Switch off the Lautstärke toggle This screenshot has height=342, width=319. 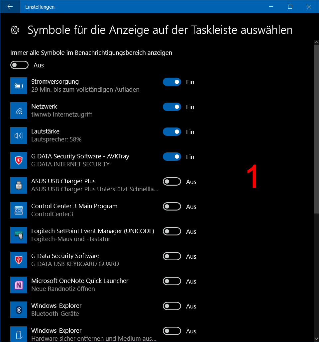click(172, 132)
